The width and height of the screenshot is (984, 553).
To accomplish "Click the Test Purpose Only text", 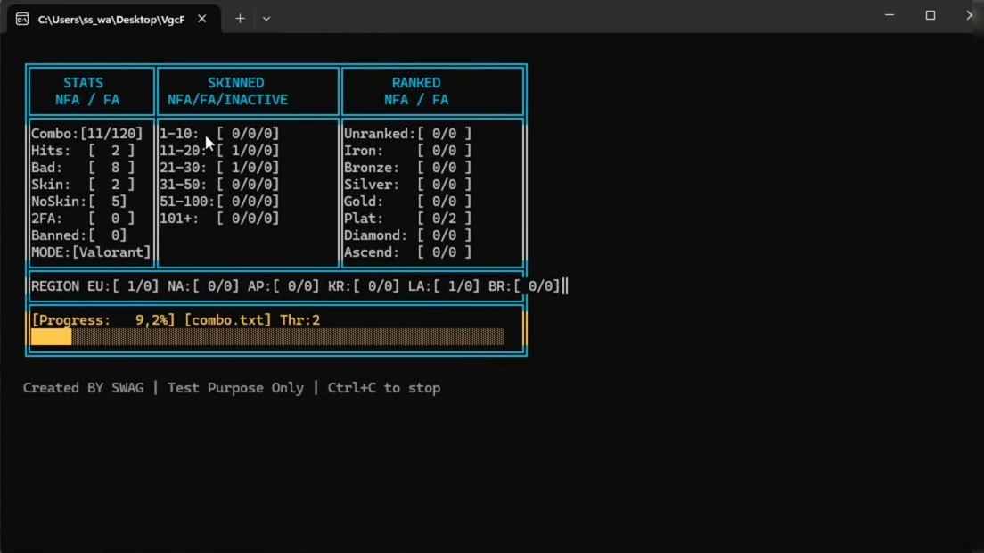I will tap(235, 388).
